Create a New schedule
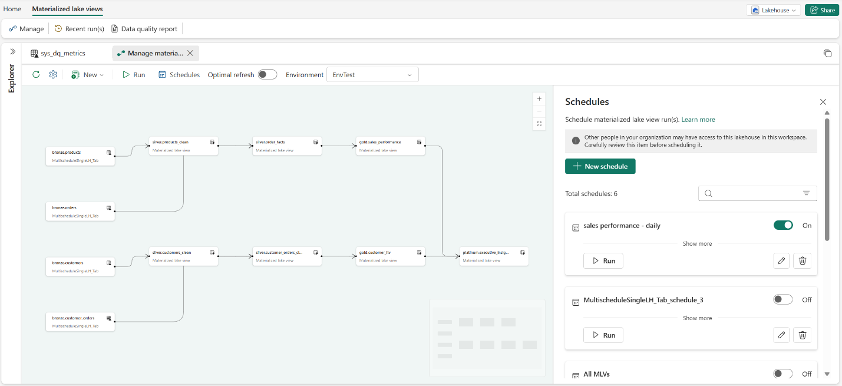This screenshot has height=386, width=842. coord(600,166)
